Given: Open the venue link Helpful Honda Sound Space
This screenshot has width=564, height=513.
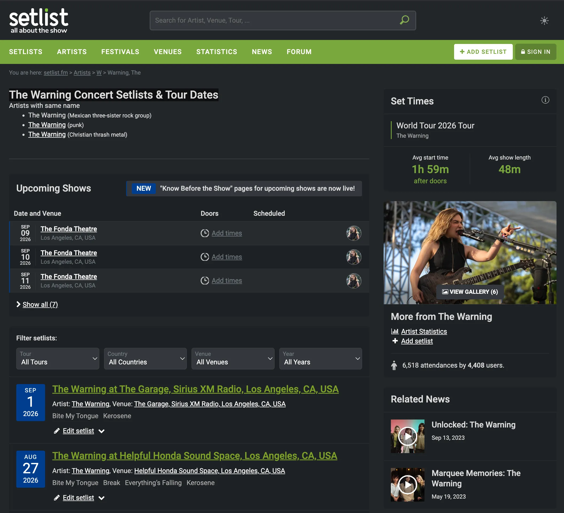Looking at the screenshot, I should 209,471.
